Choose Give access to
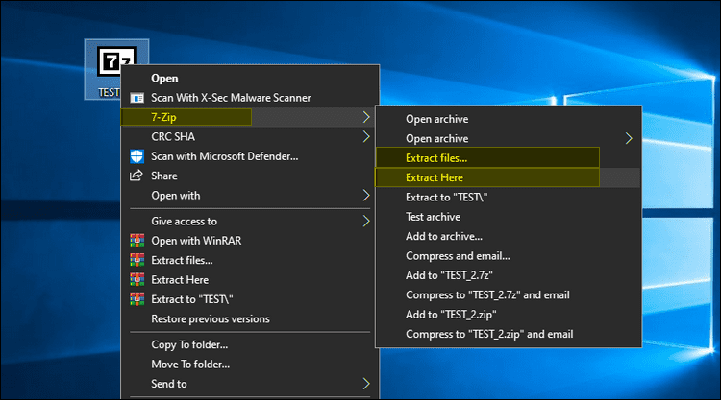 coord(250,221)
